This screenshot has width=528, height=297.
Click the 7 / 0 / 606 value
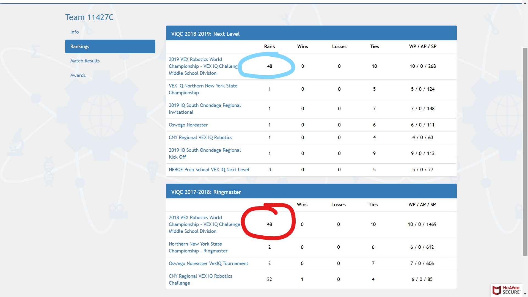point(422,263)
